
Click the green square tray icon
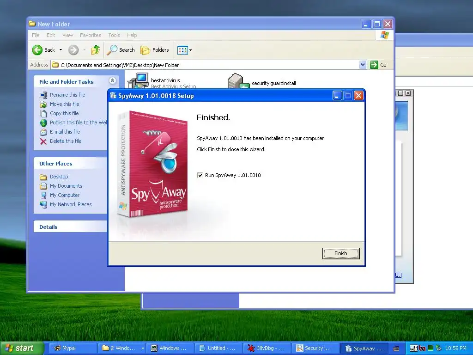click(431, 348)
